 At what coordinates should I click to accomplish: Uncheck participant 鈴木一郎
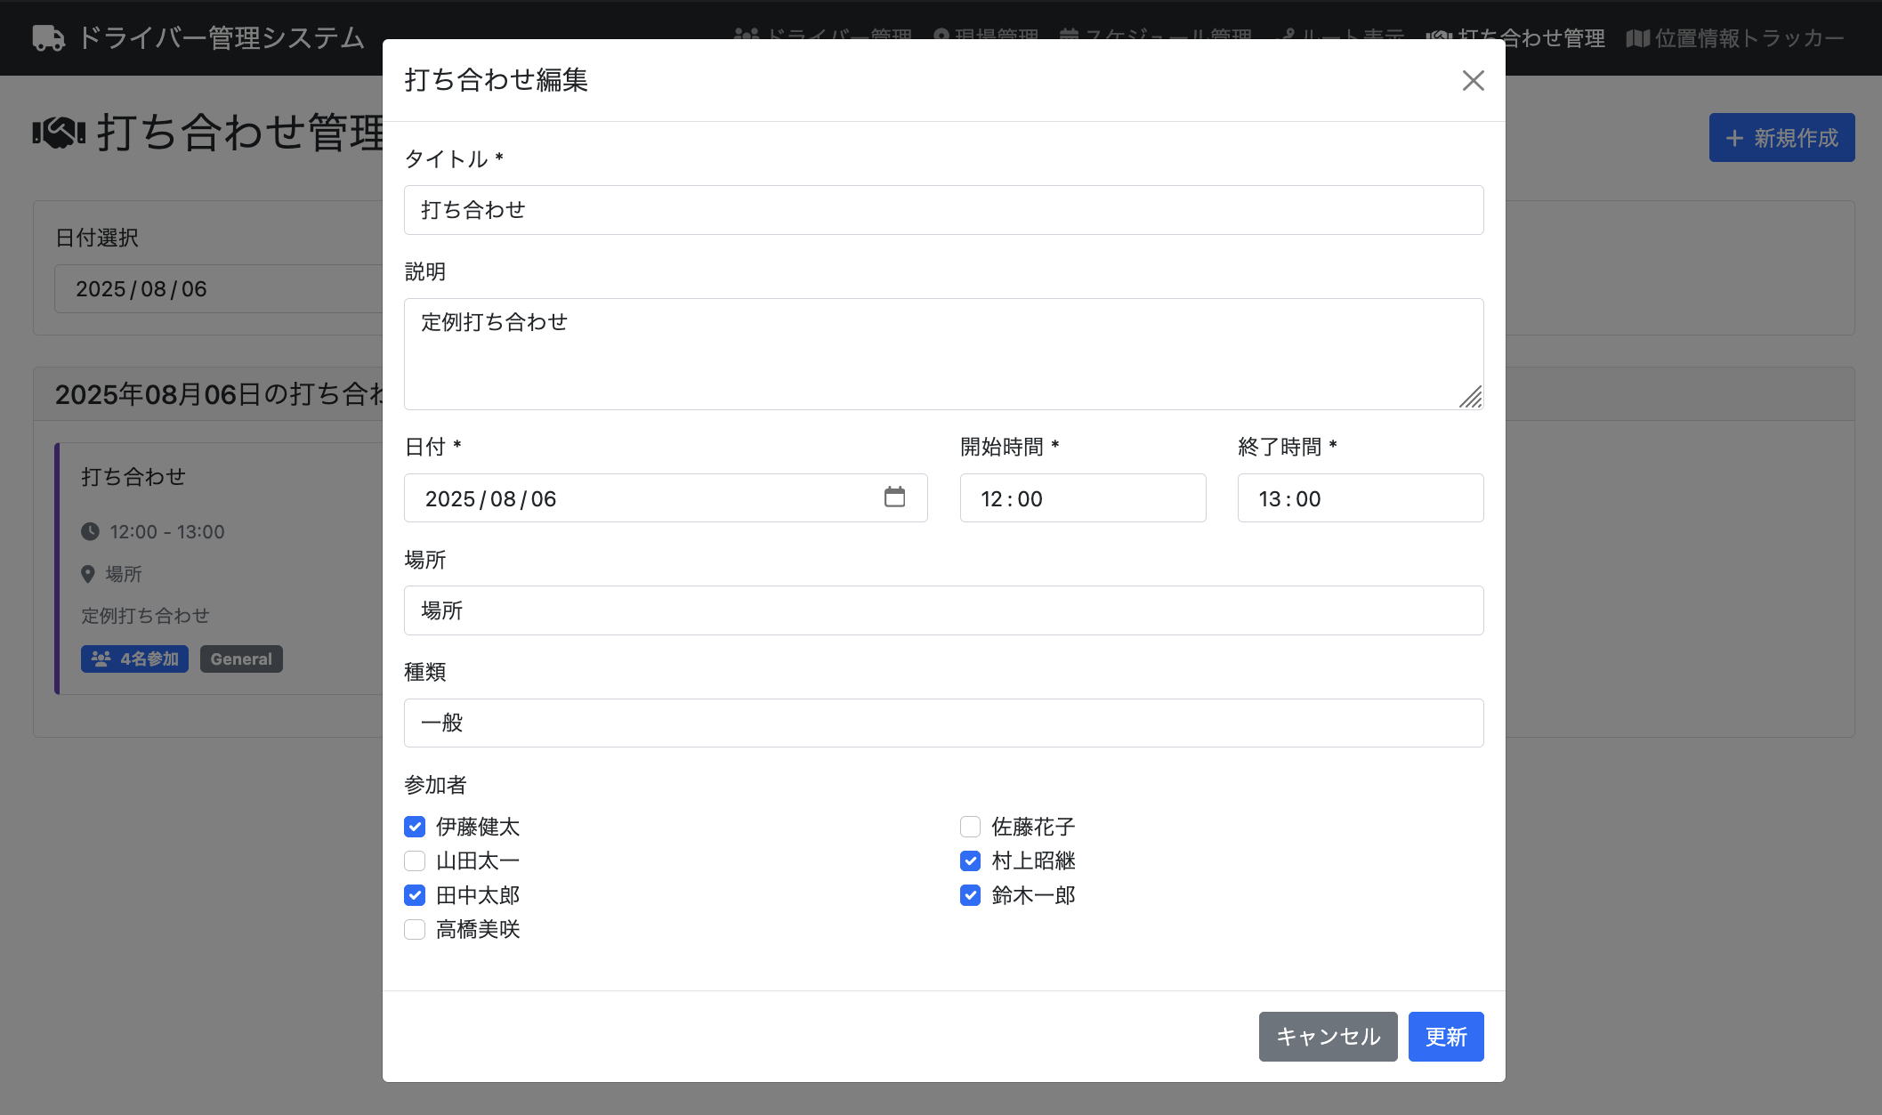pos(970,895)
